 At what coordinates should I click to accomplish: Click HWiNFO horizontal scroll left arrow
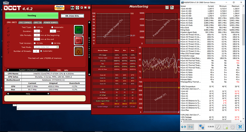[x=182, y=121]
